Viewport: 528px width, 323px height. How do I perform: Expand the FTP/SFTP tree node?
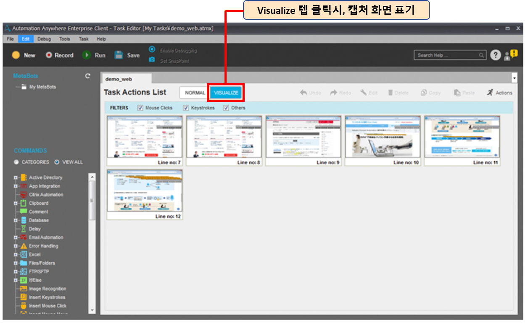[x=15, y=272]
